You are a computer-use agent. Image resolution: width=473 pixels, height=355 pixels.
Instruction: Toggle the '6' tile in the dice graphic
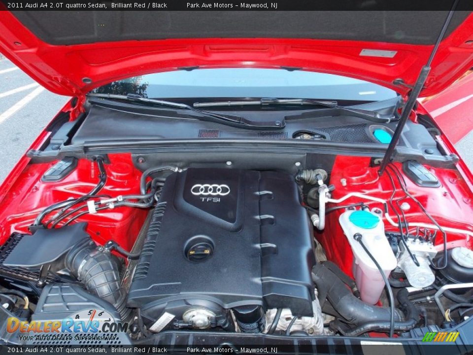click(x=100, y=313)
